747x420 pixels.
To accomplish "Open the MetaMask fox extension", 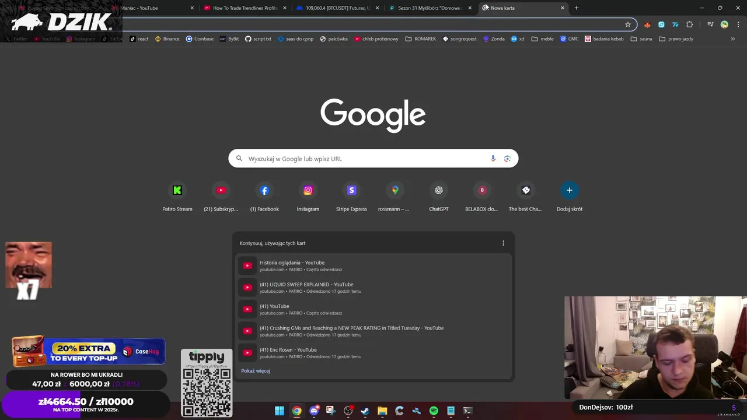I will pos(647,24).
